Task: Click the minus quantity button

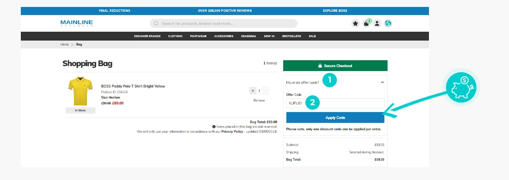Action: point(266,90)
